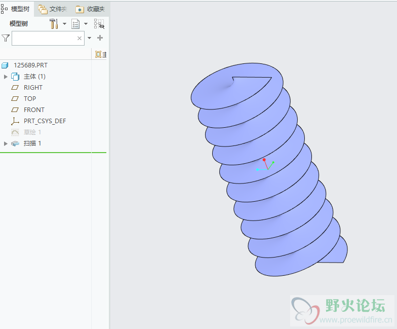Expand the 主体 (1) node
The width and height of the screenshot is (397, 329).
[6, 77]
